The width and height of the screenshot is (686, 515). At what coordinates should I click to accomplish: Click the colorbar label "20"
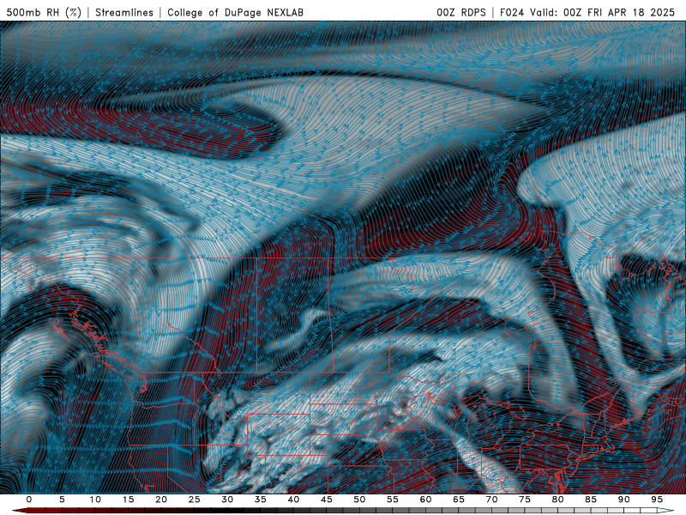[161, 500]
